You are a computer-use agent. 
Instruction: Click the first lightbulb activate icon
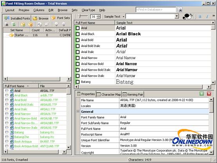point(56,24)
